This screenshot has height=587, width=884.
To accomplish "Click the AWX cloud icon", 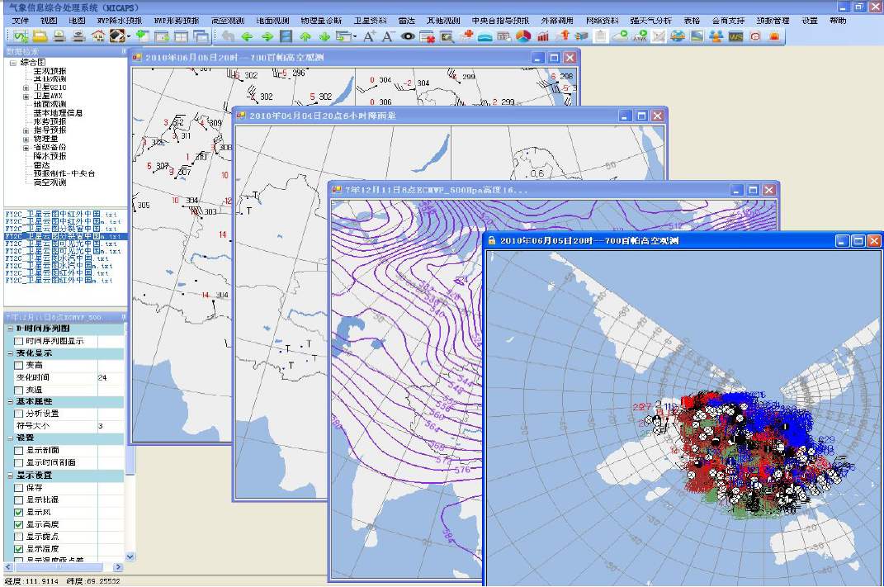I will [640, 36].
